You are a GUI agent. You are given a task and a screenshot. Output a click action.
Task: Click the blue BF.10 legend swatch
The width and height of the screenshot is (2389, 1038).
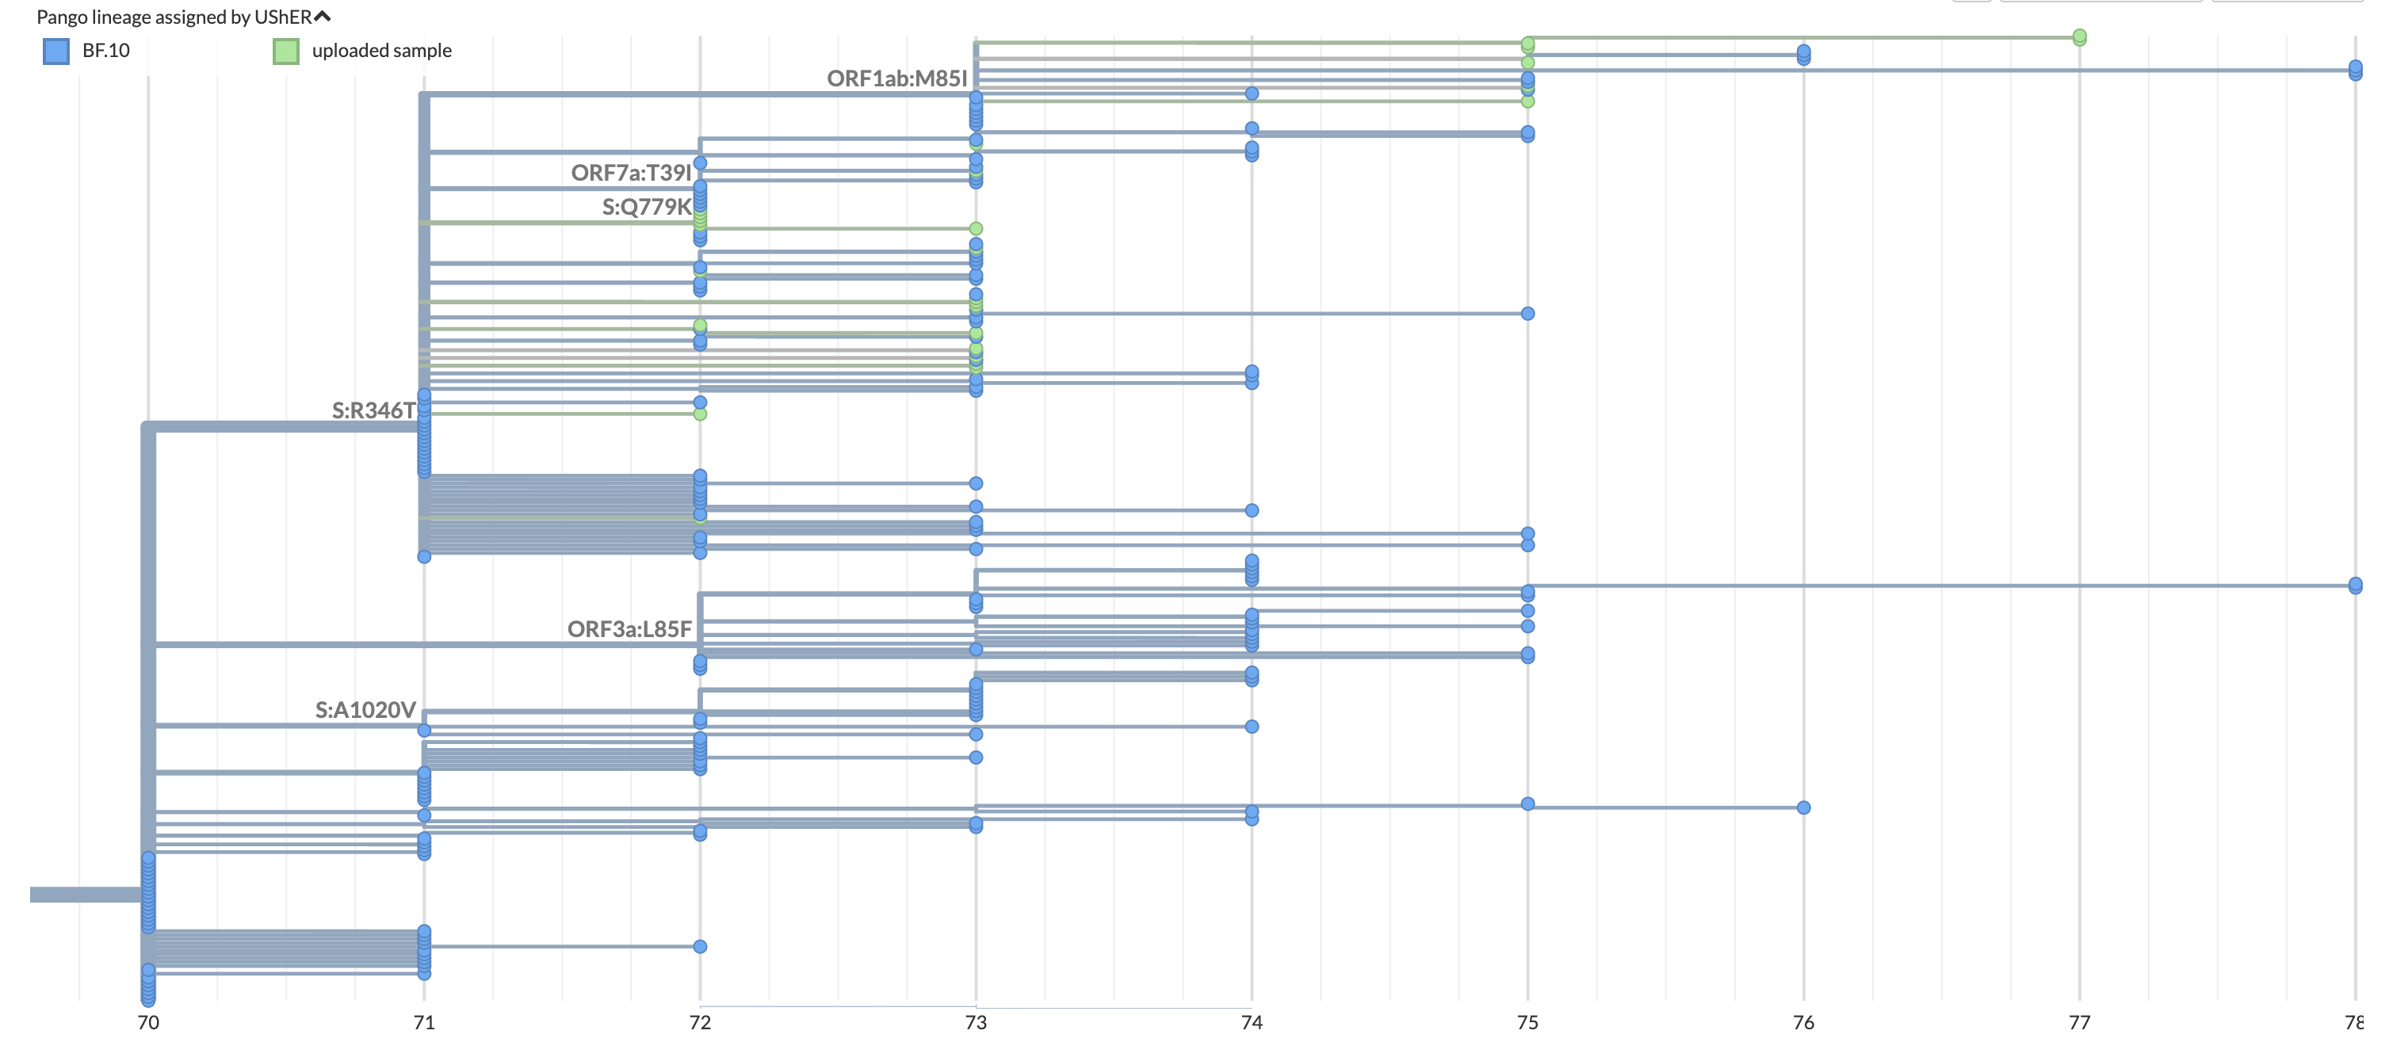pyautogui.click(x=56, y=51)
